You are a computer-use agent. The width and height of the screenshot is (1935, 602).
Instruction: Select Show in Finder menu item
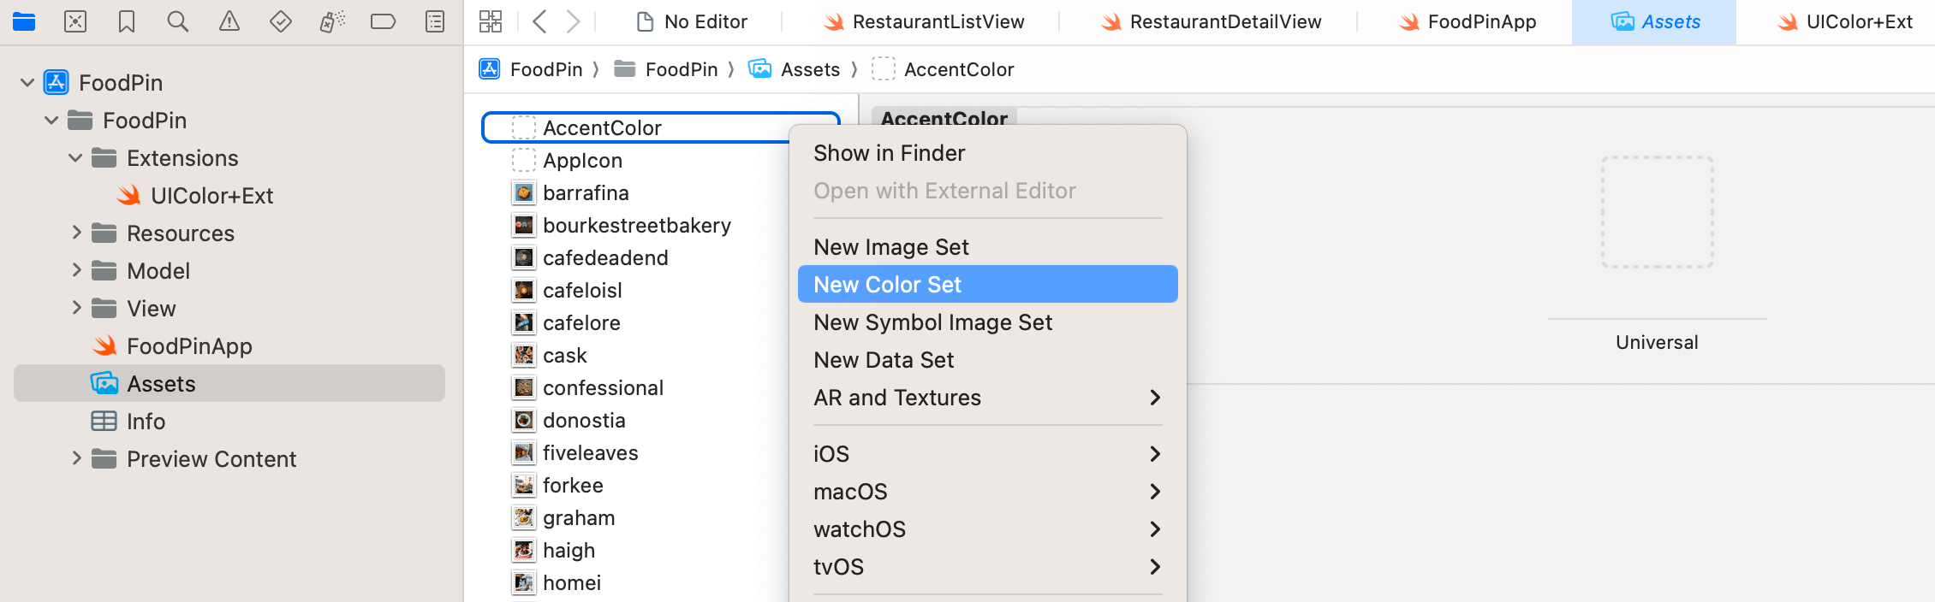click(x=890, y=153)
